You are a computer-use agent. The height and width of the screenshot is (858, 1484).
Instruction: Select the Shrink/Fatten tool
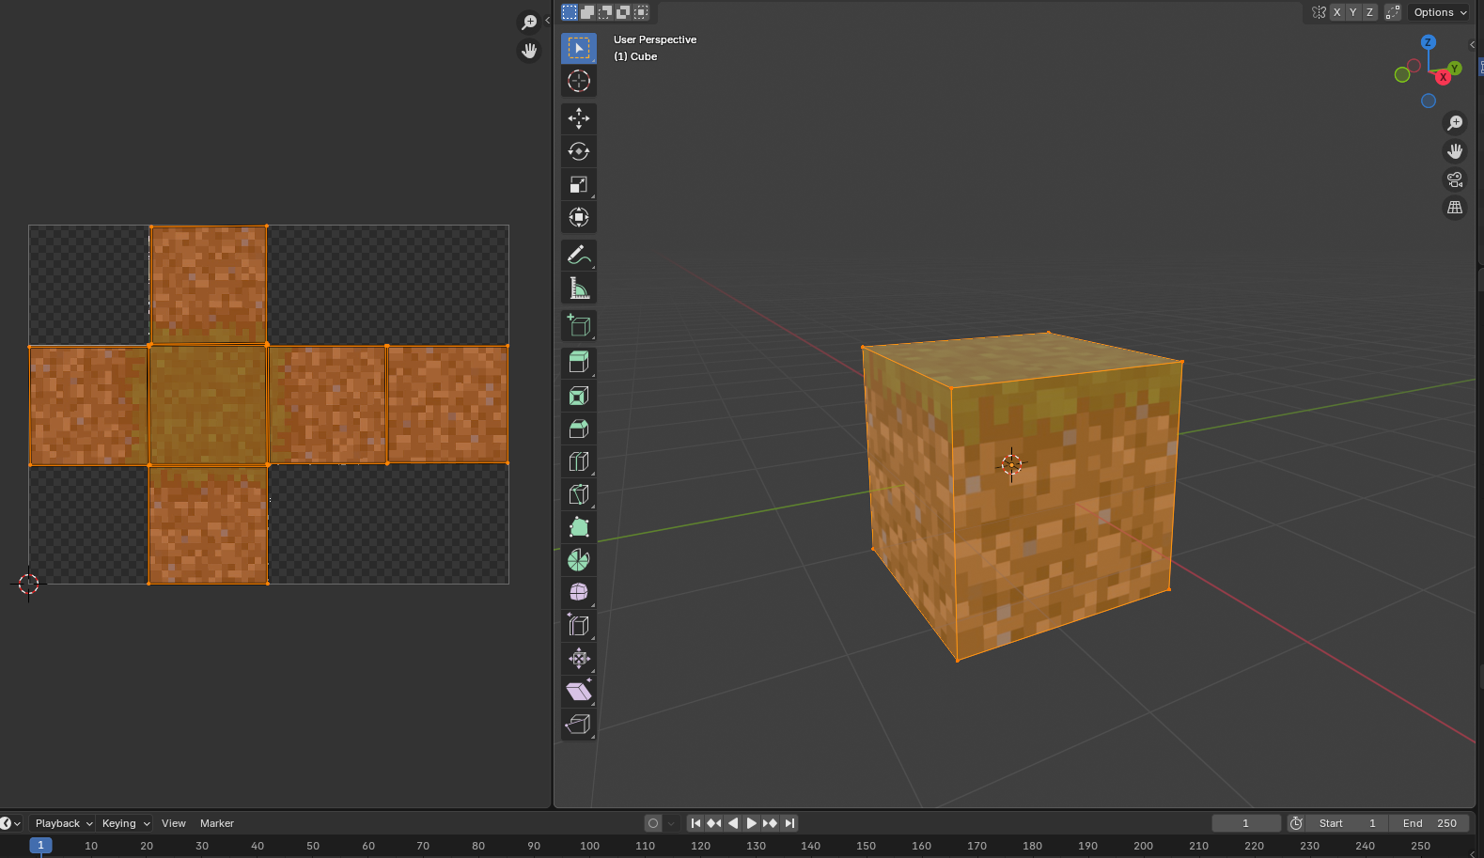pos(579,658)
